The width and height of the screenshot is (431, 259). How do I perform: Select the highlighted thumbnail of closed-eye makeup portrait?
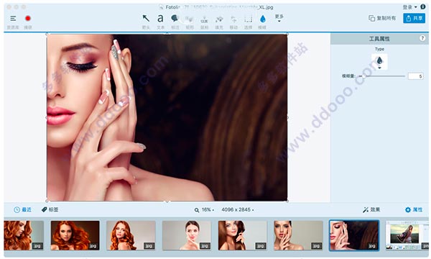tap(354, 235)
